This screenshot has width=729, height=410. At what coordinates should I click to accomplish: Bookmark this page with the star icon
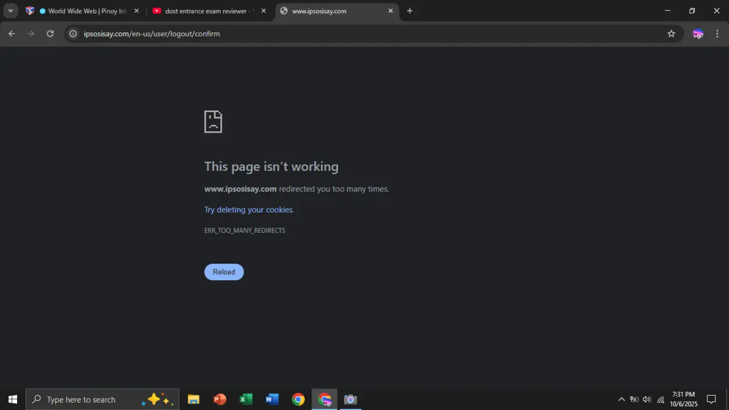(x=671, y=34)
